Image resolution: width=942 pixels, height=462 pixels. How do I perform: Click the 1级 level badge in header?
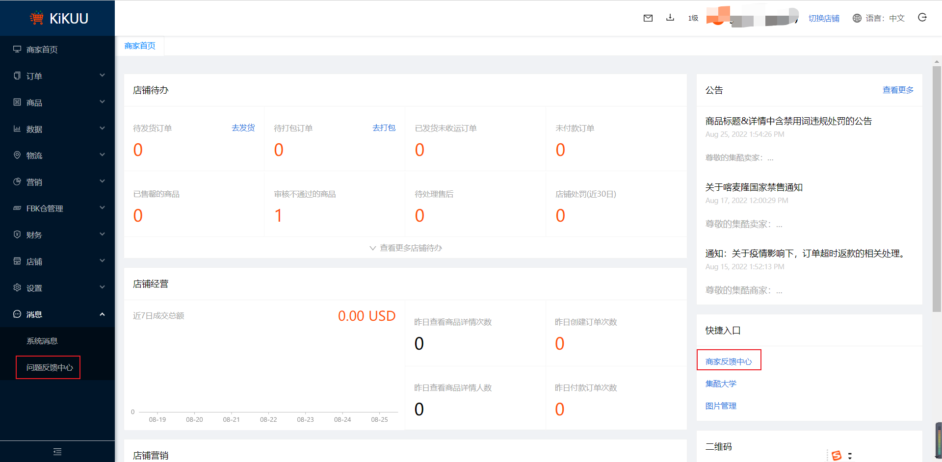coord(693,18)
